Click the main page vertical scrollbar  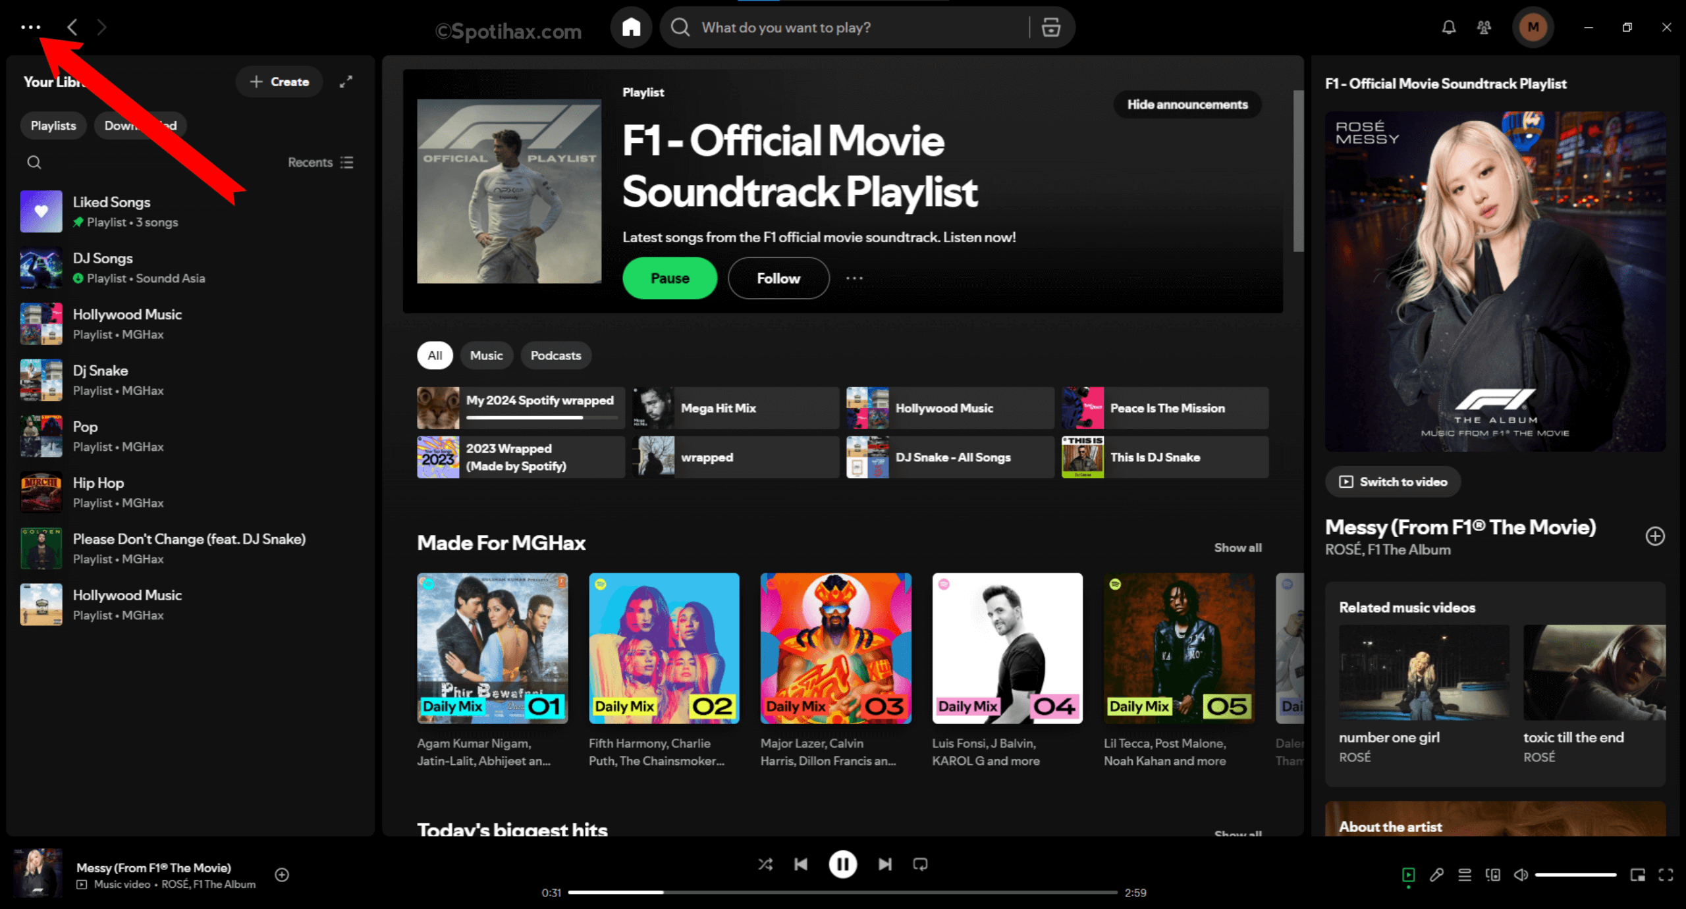pyautogui.click(x=1298, y=171)
